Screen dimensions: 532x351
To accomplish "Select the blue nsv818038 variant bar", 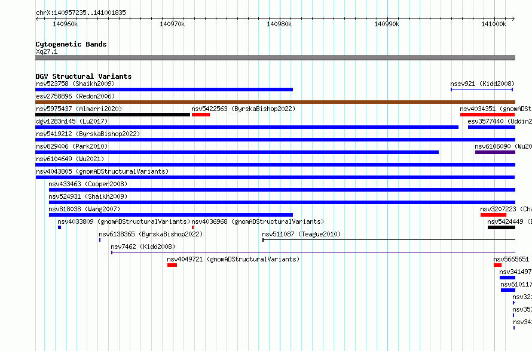I will pyautogui.click(x=171, y=215).
